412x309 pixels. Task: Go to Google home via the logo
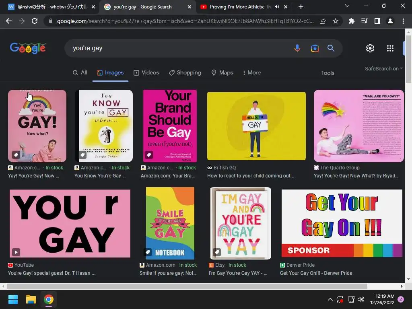pyautogui.click(x=28, y=48)
